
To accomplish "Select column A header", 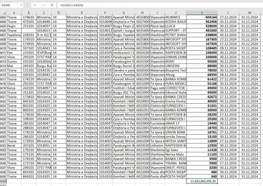I will [14, 13].
